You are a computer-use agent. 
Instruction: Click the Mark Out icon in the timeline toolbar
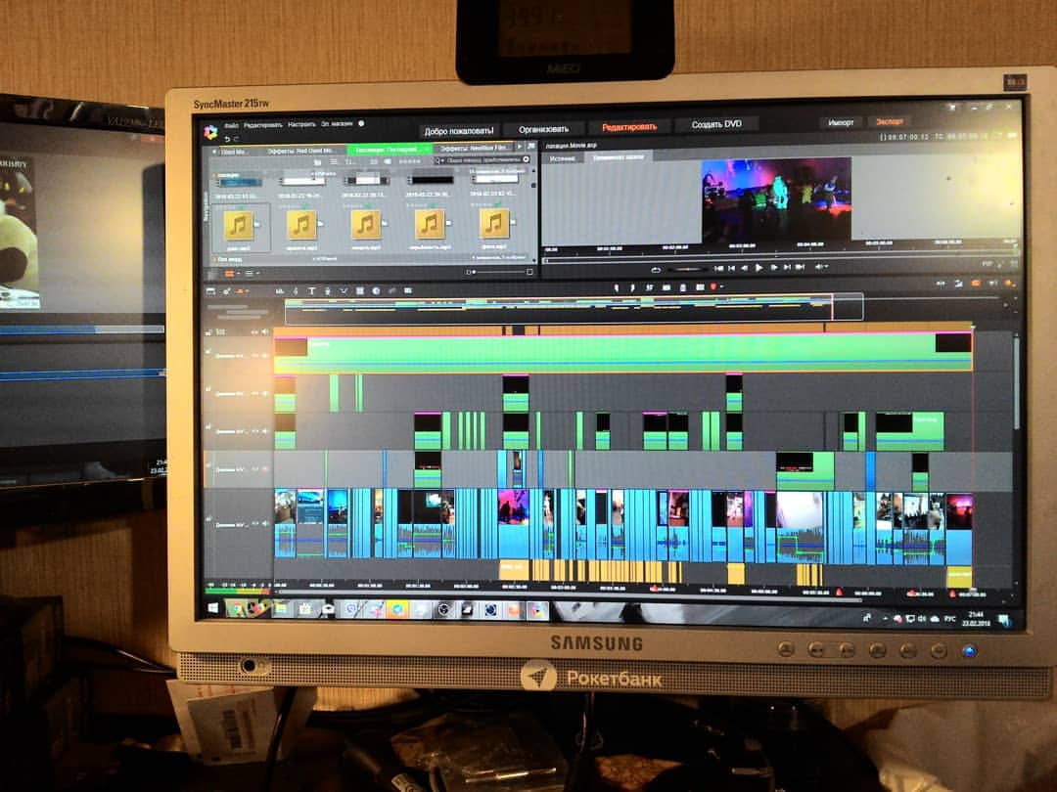click(632, 287)
